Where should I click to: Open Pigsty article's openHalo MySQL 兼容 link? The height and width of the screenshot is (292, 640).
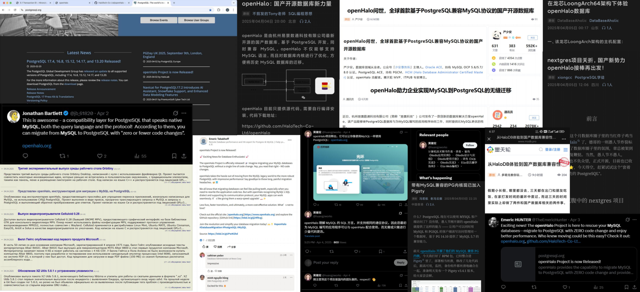446,253
